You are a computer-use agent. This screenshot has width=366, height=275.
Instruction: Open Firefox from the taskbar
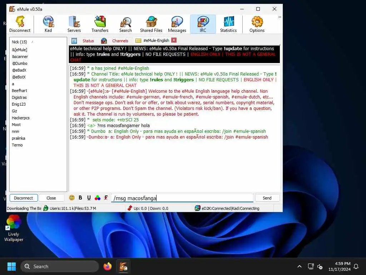click(108, 266)
